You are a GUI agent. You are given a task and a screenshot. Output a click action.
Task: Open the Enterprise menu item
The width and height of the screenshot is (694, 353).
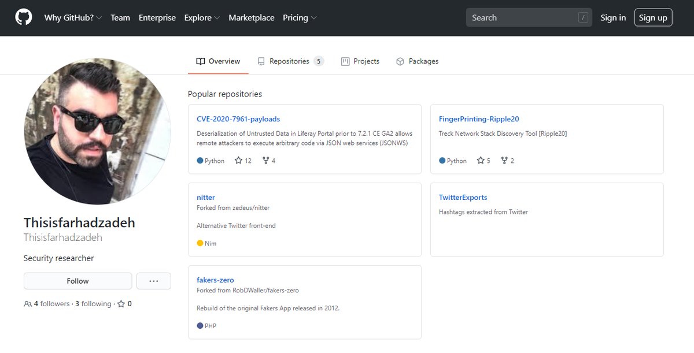point(157,18)
